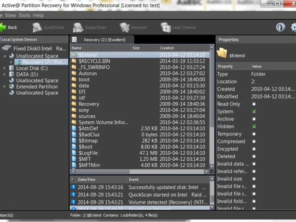Select the first Unallocated Space icon under Fixed Disk0
Image resolution: width=296 pixels, height=222 pixels.
[11, 56]
